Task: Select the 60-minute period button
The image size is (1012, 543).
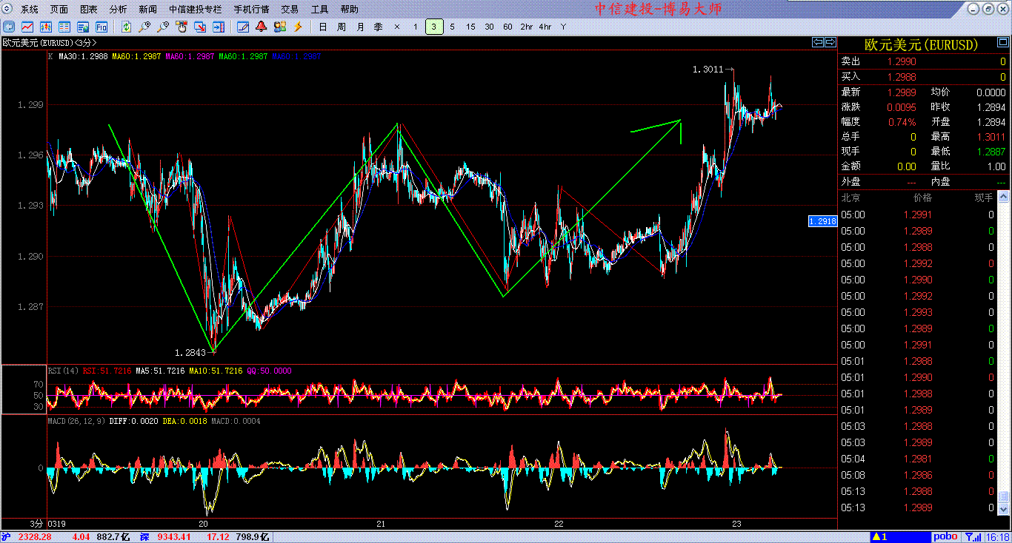Action: tap(507, 27)
